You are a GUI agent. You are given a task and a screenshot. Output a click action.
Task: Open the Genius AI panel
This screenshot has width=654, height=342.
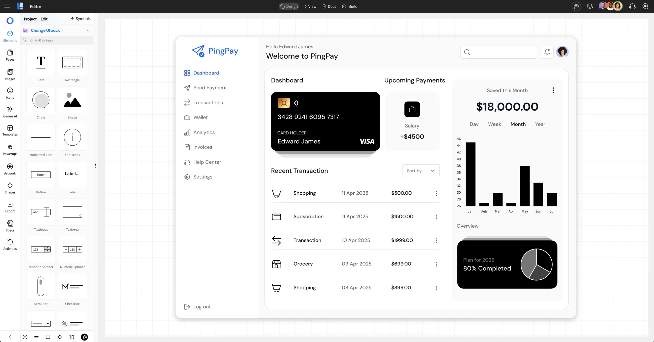click(x=10, y=112)
